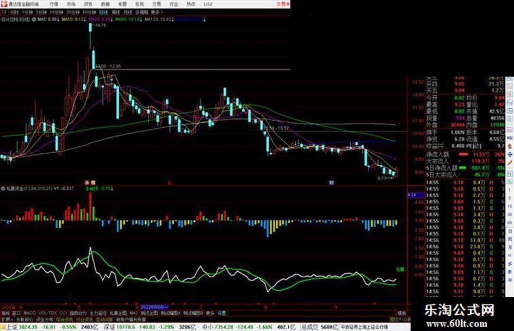Select the 周线 weekly period
The image size is (514, 331).
click(x=116, y=12)
